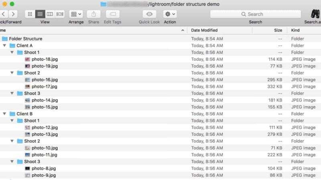The height and width of the screenshot is (180, 321).
Task: Click the 295 KB size cell
Action: 274,80
